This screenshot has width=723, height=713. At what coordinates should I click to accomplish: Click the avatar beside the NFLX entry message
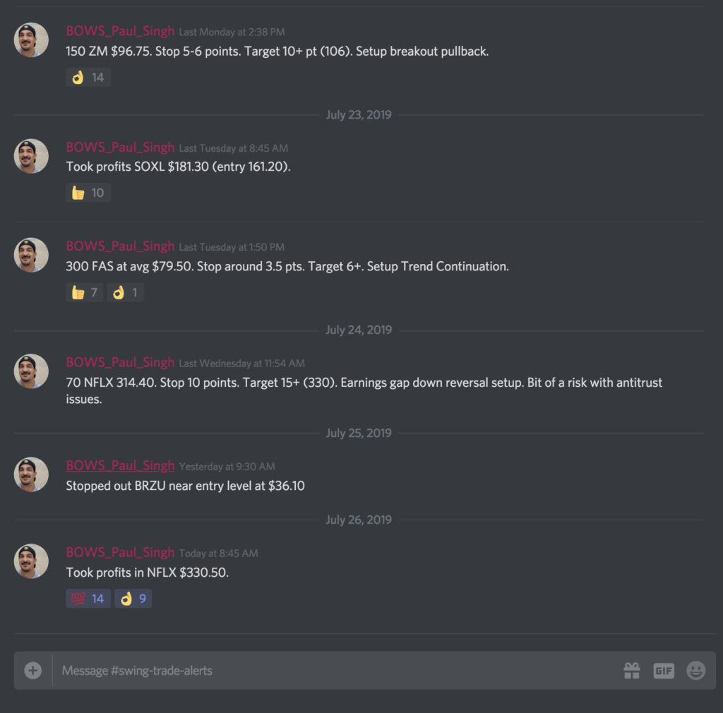pyautogui.click(x=31, y=371)
